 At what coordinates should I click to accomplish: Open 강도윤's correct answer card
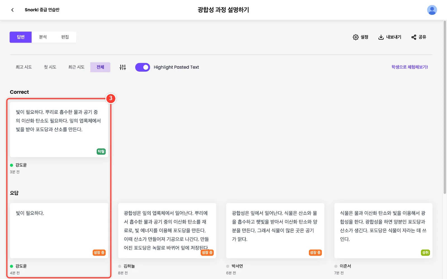click(59, 129)
